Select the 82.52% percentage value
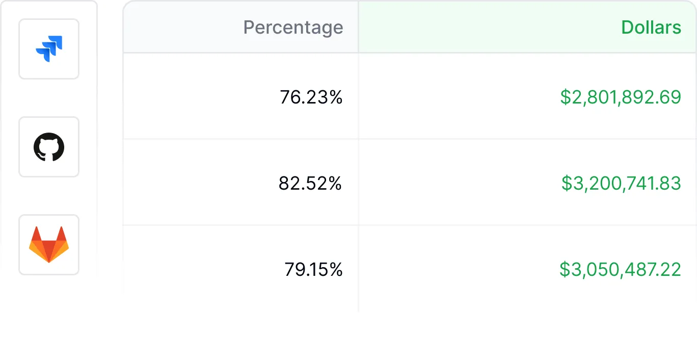The image size is (697, 361). [x=310, y=183]
